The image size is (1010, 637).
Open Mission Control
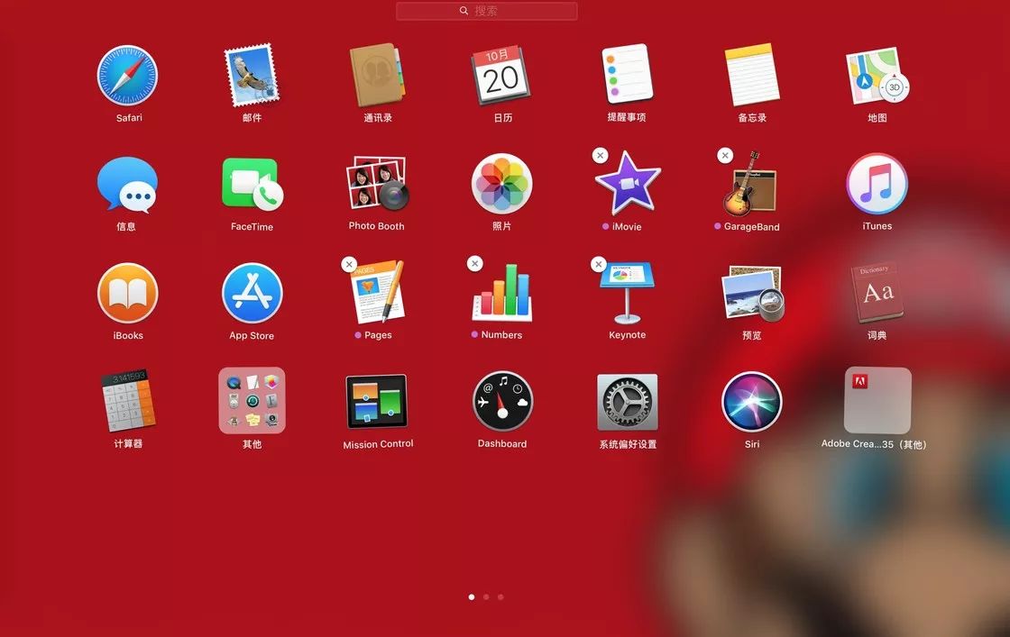[378, 402]
